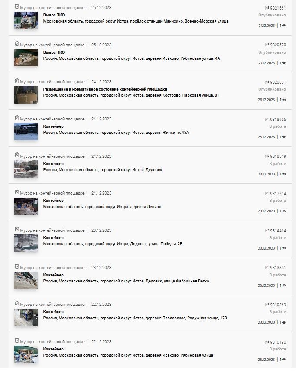Click 'В работе' status on report № 9810190
This screenshot has width=296, height=373.
pyautogui.click(x=277, y=349)
